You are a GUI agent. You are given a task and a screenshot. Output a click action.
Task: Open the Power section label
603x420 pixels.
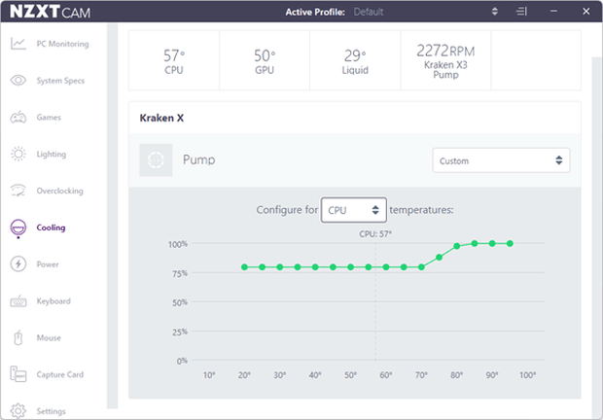(48, 264)
